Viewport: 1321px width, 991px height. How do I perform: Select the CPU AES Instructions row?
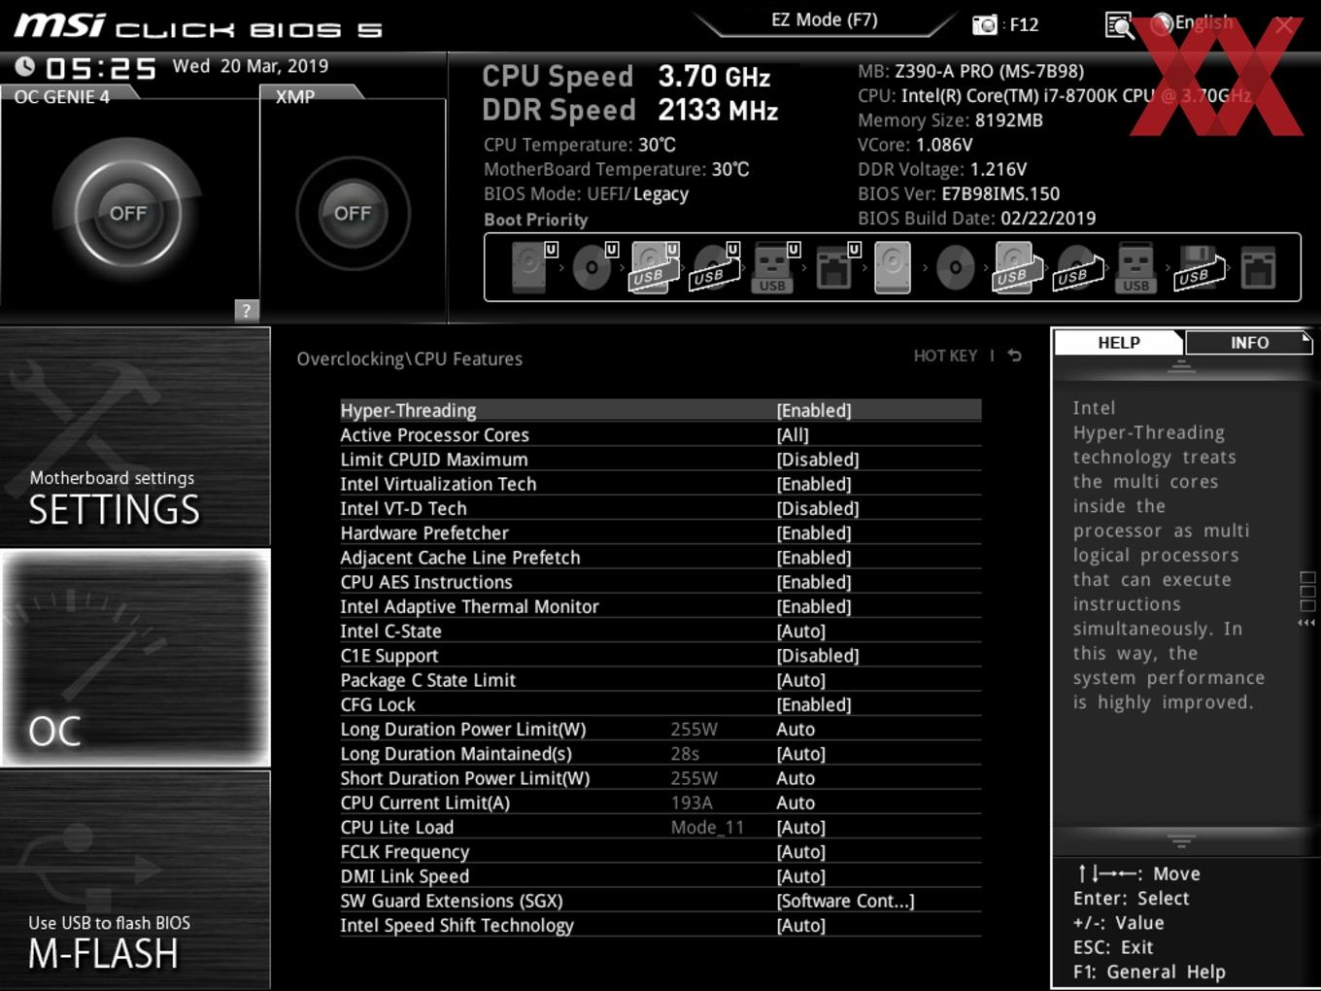click(x=660, y=581)
